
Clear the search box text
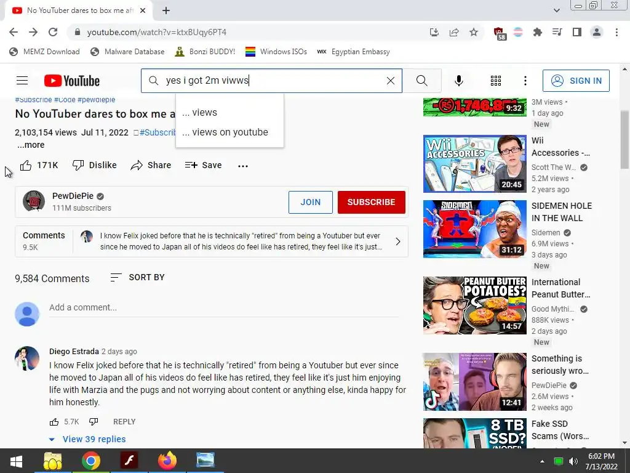pyautogui.click(x=391, y=81)
